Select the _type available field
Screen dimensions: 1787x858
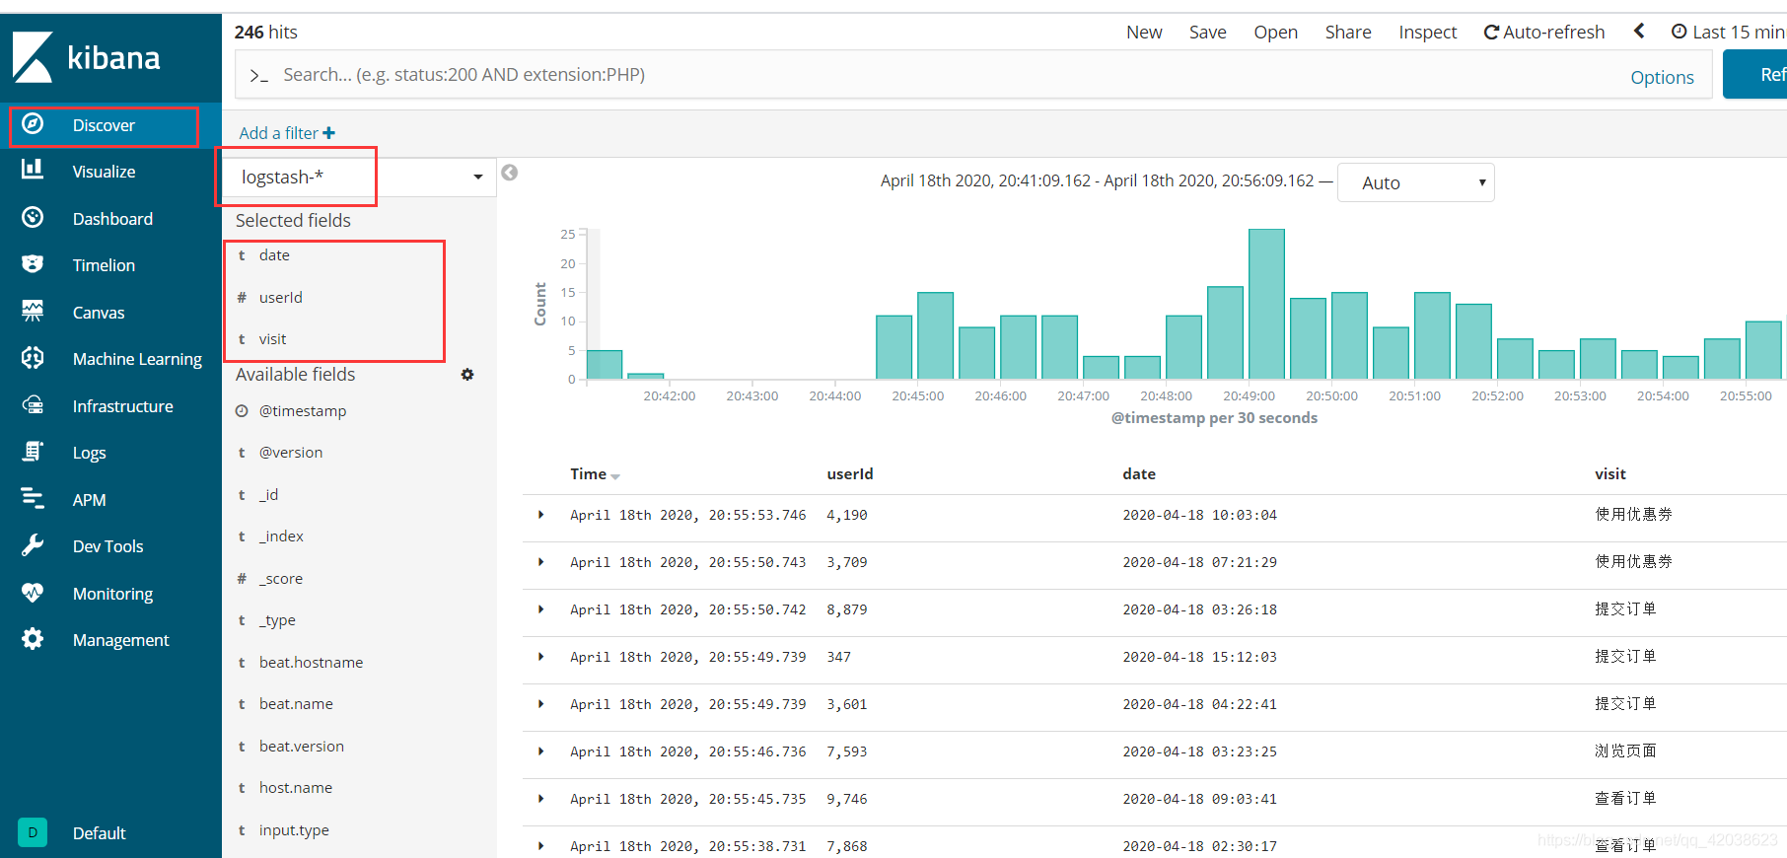[x=277, y=620]
